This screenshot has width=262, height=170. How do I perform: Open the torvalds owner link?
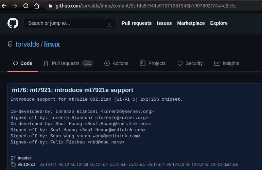(28, 44)
